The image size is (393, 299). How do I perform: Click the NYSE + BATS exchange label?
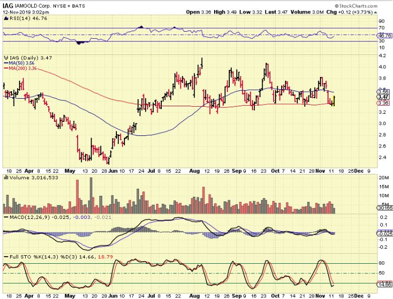pos(69,6)
